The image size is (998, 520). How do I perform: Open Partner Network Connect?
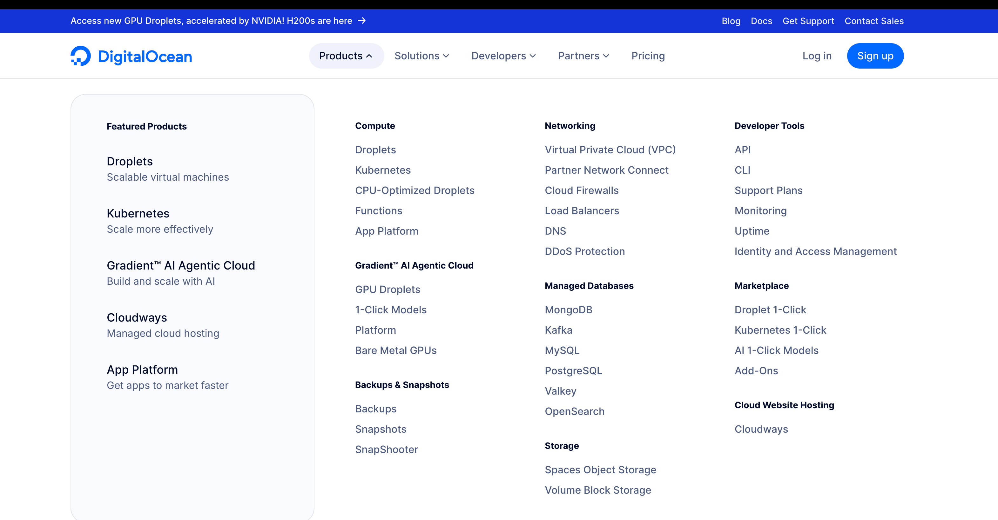tap(607, 170)
